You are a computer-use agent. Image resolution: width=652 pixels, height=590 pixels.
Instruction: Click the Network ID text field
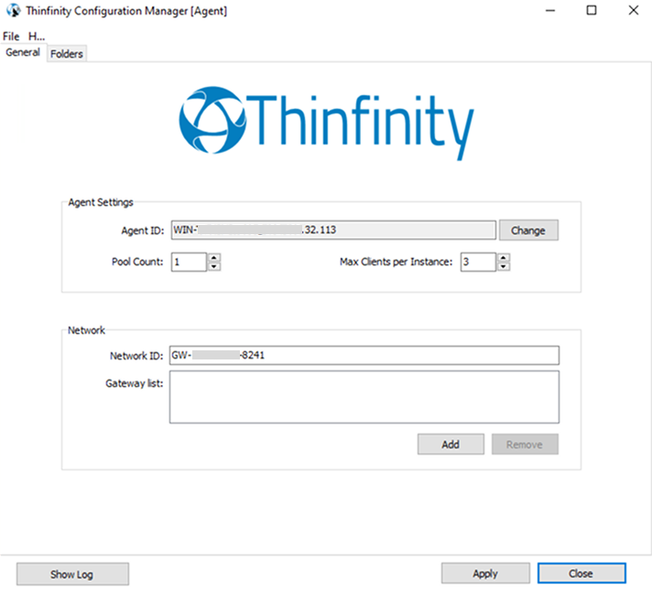pos(364,355)
